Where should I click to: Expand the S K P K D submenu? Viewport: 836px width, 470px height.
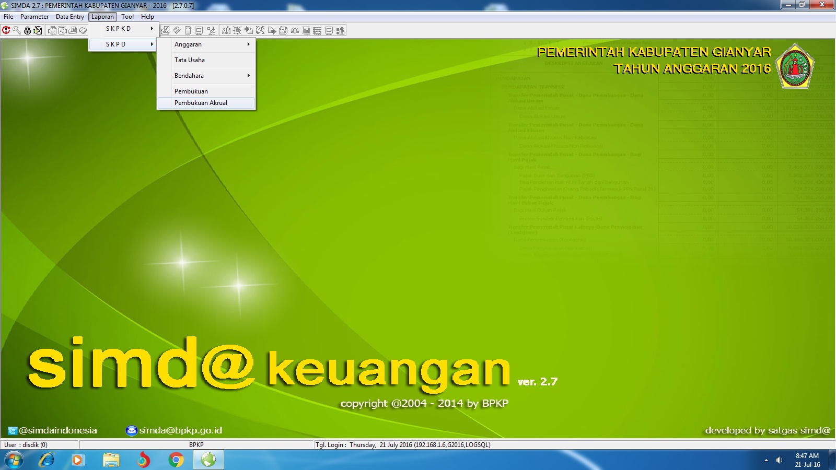coord(123,29)
